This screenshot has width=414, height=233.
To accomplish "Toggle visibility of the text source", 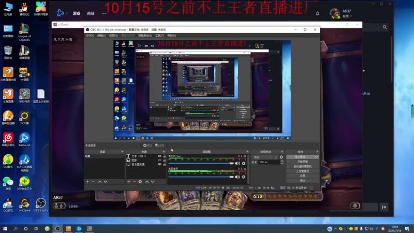I will [x=159, y=156].
